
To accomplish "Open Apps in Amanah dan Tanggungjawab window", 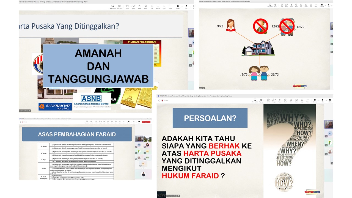I will (x=164, y=7).
